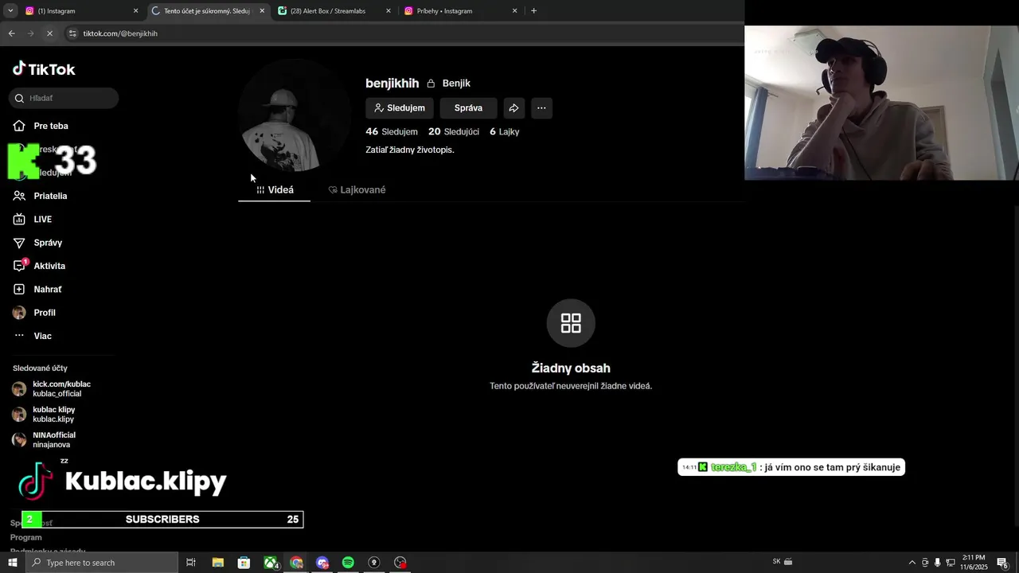Screen dimensions: 1019x573
Task: Click the last app icon in the taskbar
Action: [400, 563]
